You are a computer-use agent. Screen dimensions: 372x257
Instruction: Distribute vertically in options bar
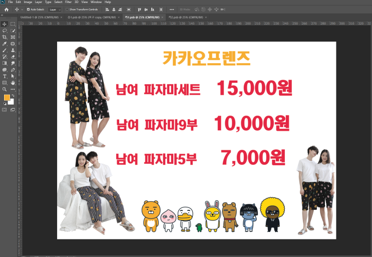point(129,10)
